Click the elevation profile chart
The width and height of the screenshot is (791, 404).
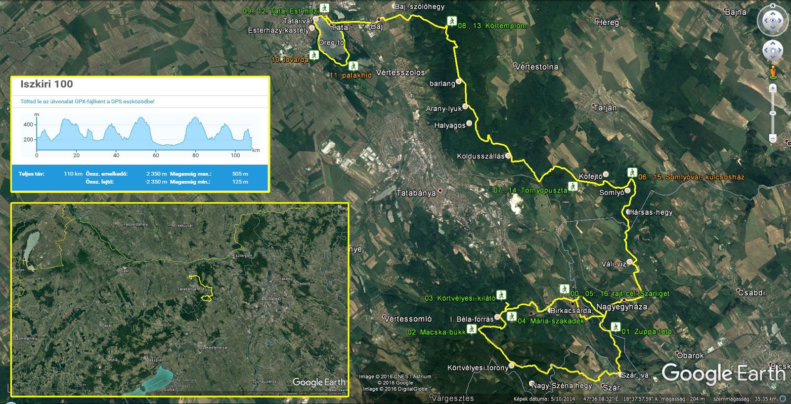(145, 134)
